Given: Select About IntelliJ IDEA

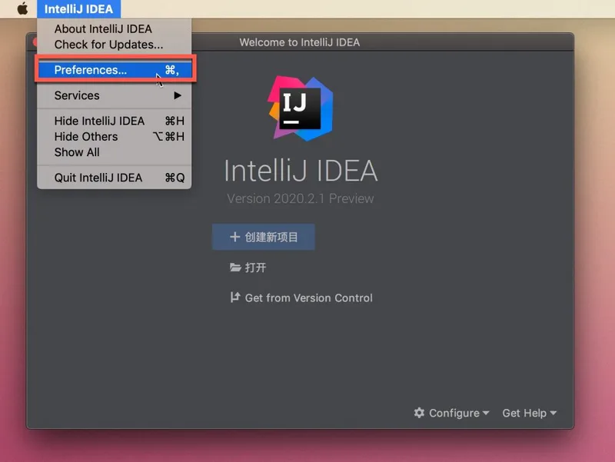Looking at the screenshot, I should pos(103,29).
